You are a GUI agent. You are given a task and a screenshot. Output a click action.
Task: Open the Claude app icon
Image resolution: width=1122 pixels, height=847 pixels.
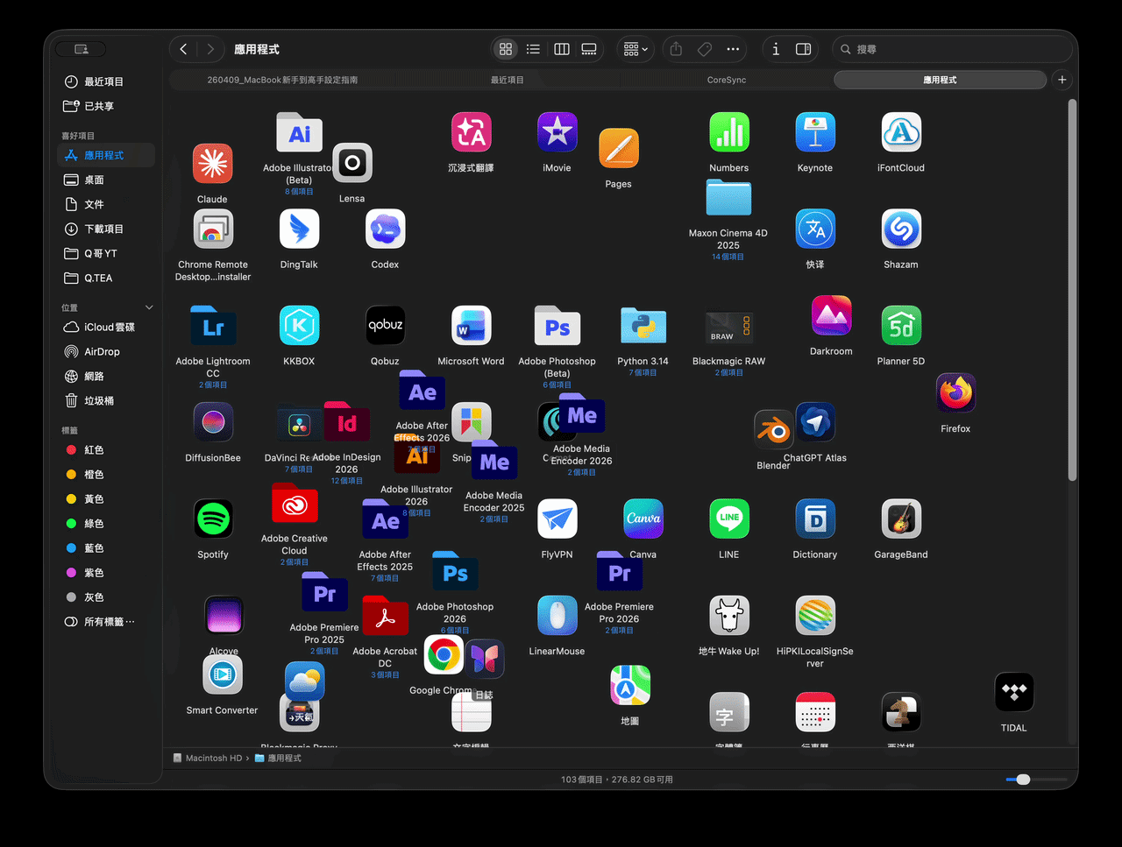click(213, 164)
